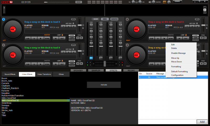210x126 pixels.
Task: Click the WAVE button in top bar
Action: click(78, 2)
